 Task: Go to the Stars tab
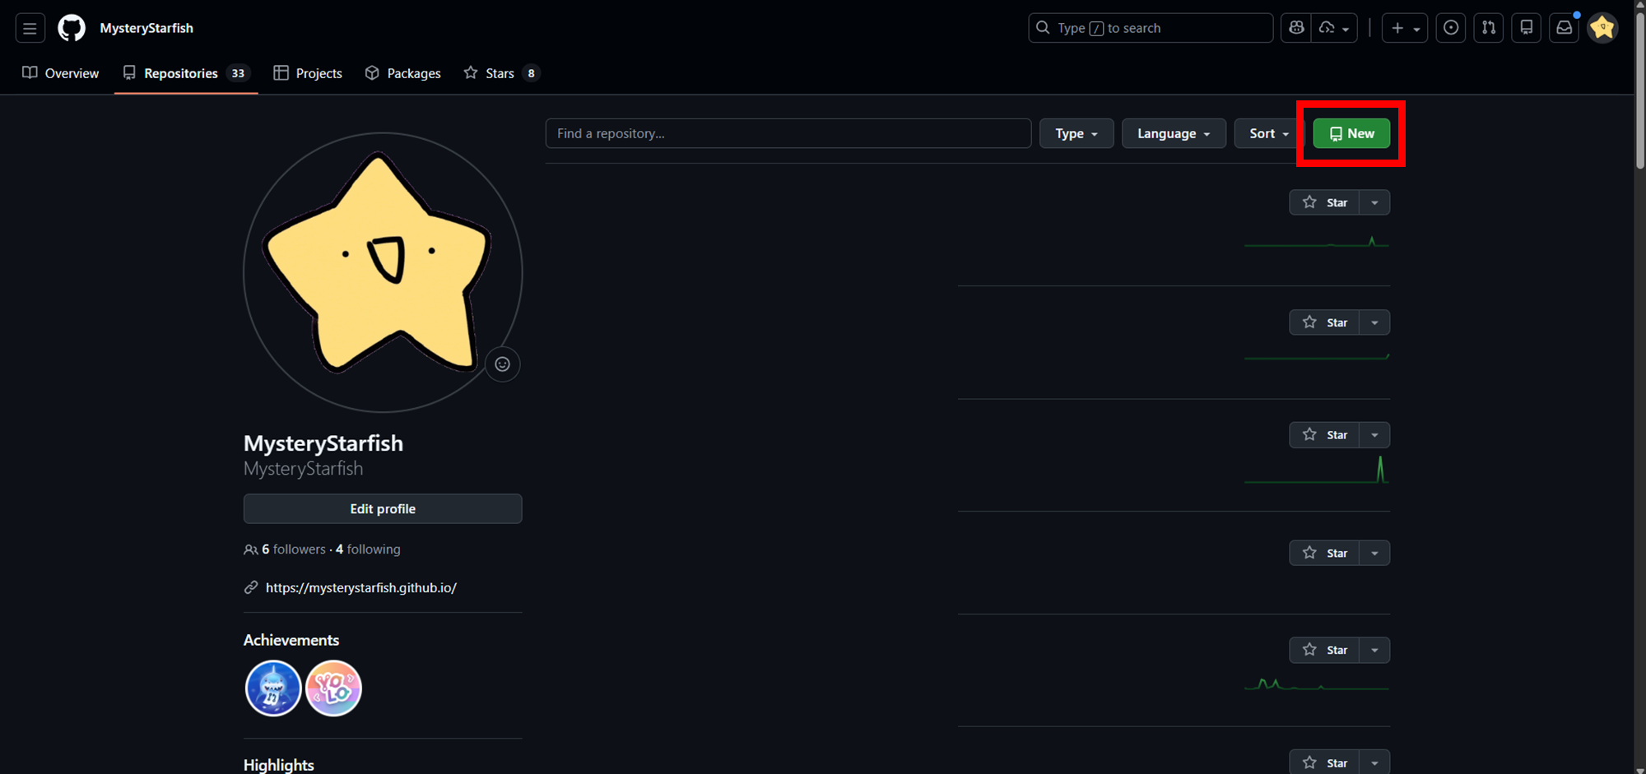(500, 73)
